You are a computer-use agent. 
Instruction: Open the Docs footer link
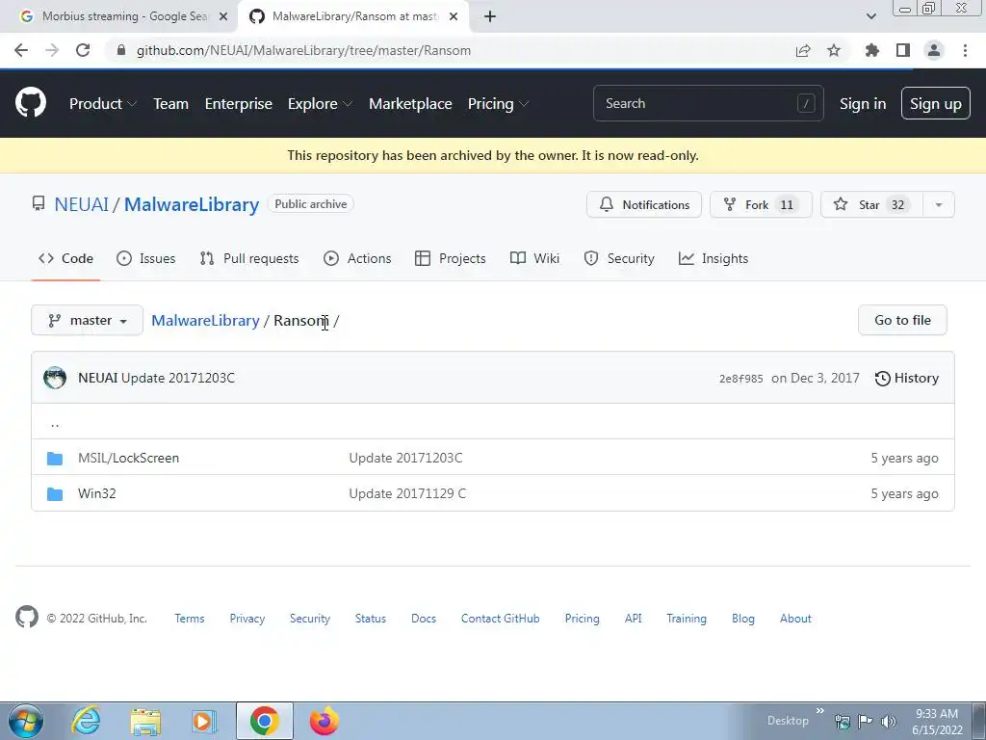pos(424,619)
